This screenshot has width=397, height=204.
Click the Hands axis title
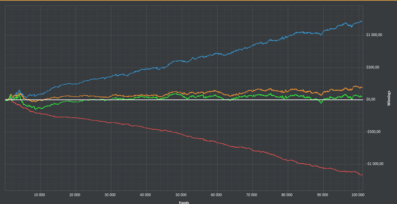(x=184, y=202)
